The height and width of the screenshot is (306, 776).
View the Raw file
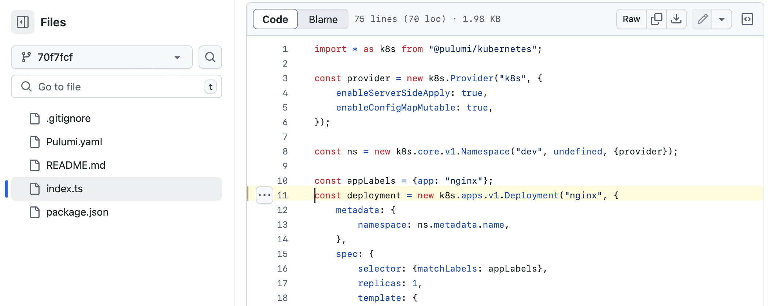[x=631, y=19]
